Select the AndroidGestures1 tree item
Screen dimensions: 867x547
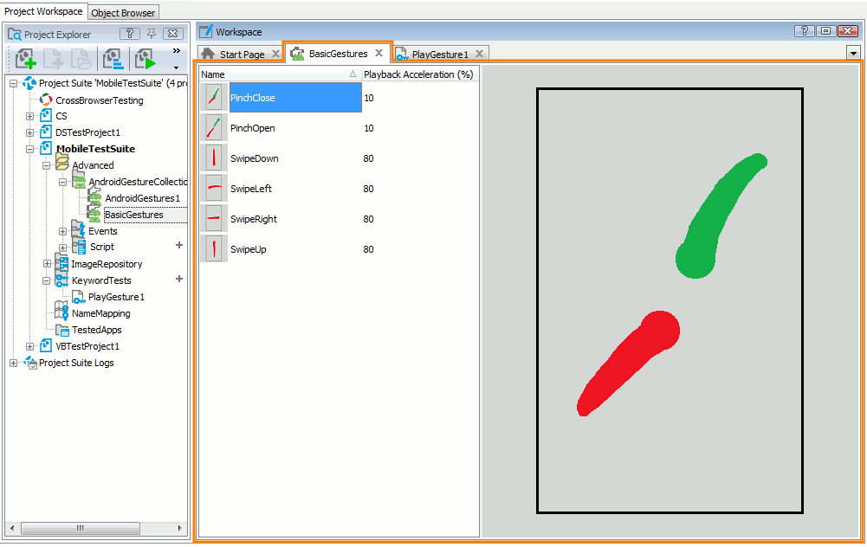143,198
